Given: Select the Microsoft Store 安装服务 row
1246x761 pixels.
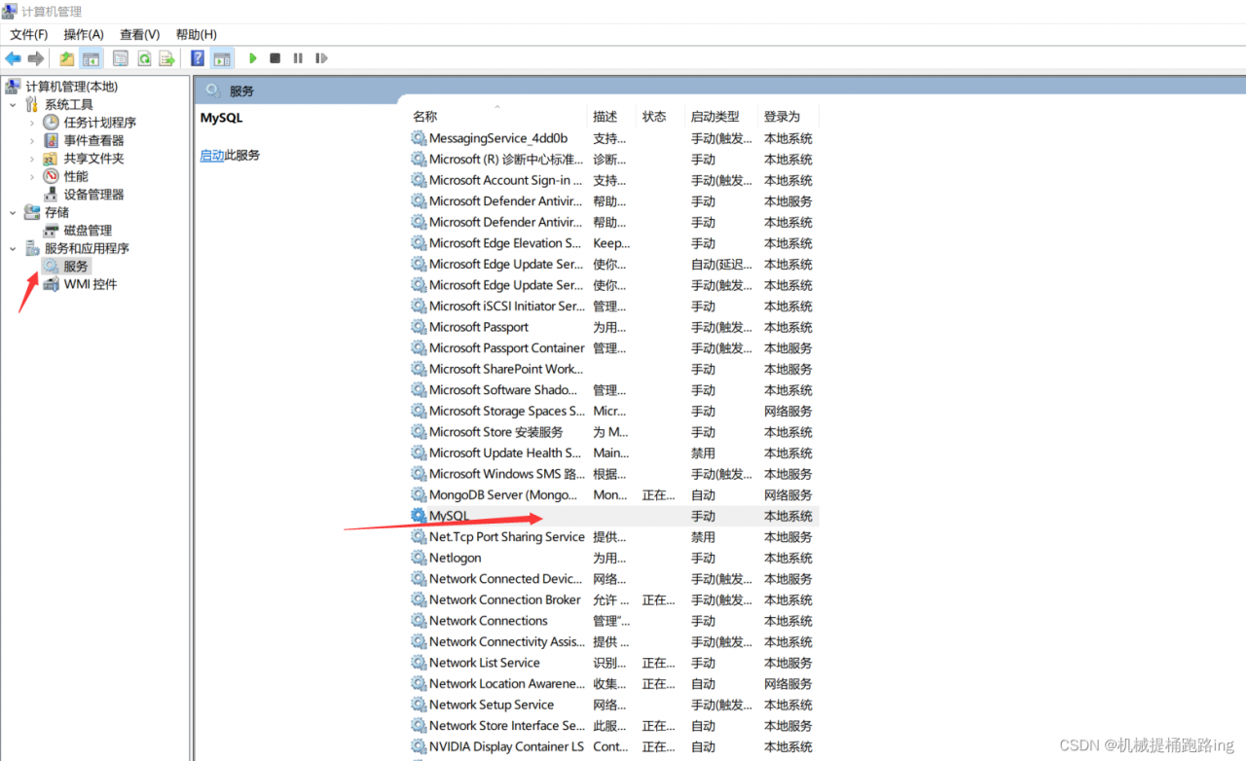Looking at the screenshot, I should click(613, 432).
